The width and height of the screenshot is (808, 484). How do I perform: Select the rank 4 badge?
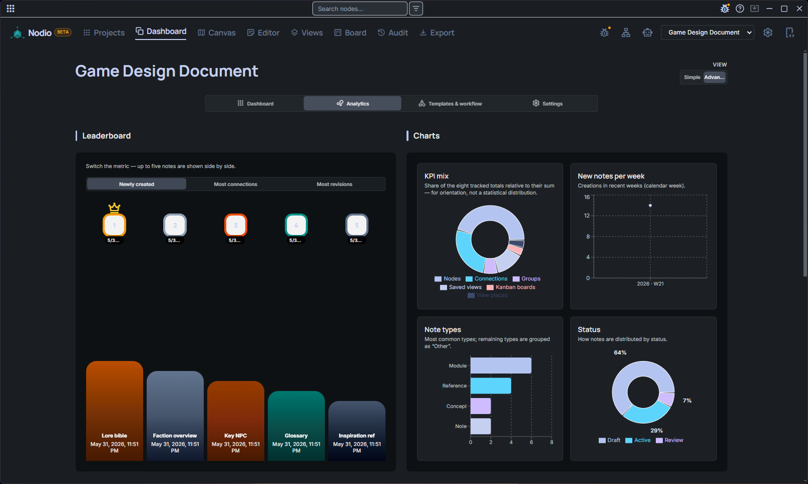[x=296, y=225]
